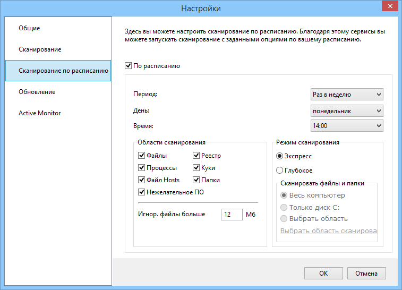
Task: Uncheck the Процессы checkbox
Action: tap(141, 168)
